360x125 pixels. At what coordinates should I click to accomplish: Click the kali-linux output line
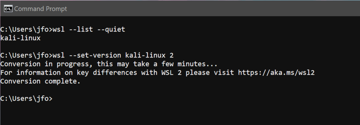pos(20,38)
